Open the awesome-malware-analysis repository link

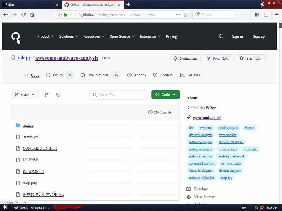tap(67, 58)
